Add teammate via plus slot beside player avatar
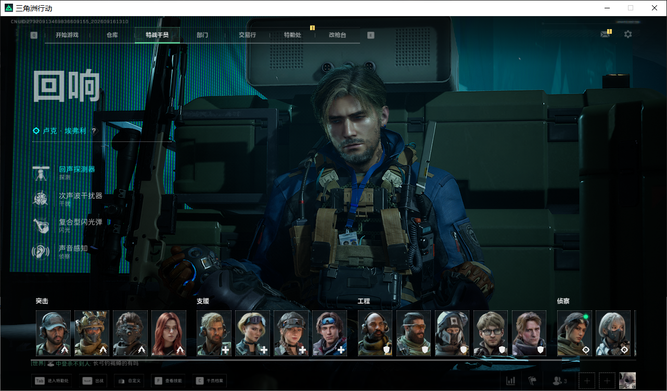This screenshot has width=667, height=391. click(x=607, y=381)
